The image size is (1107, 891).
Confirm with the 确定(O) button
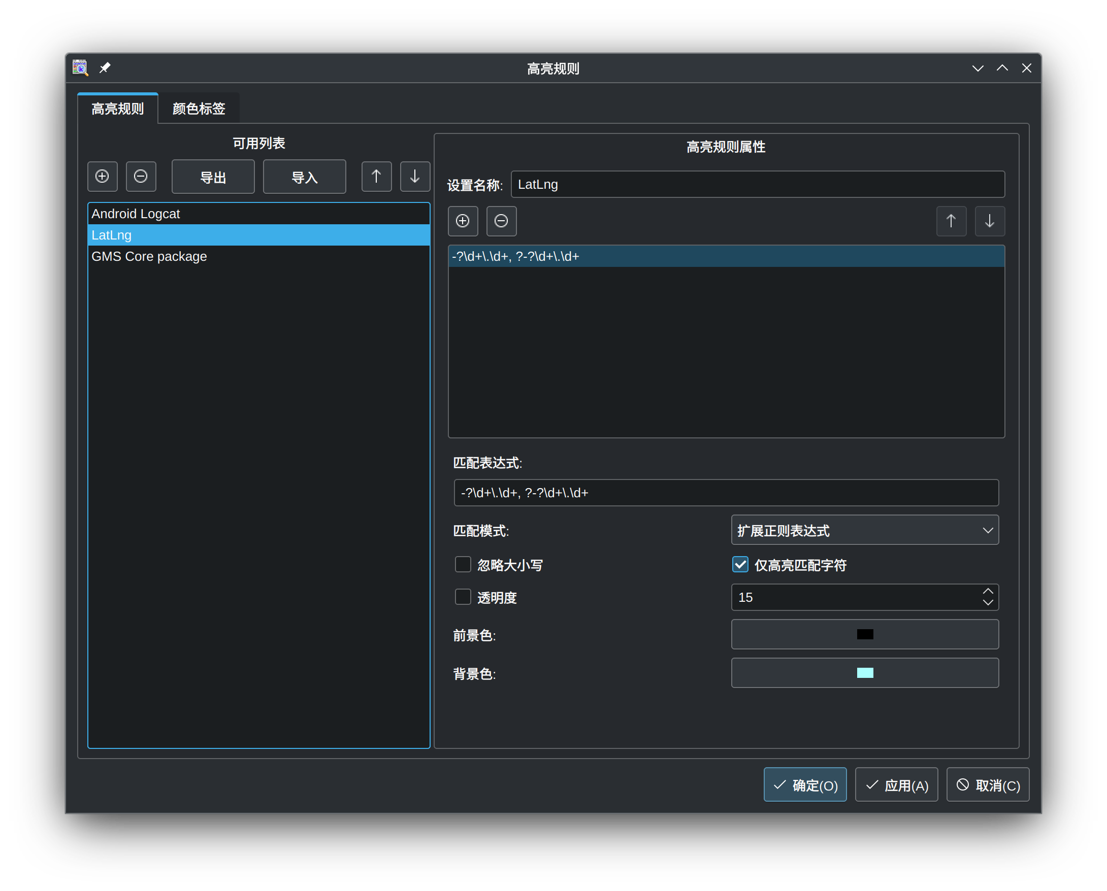pos(805,785)
